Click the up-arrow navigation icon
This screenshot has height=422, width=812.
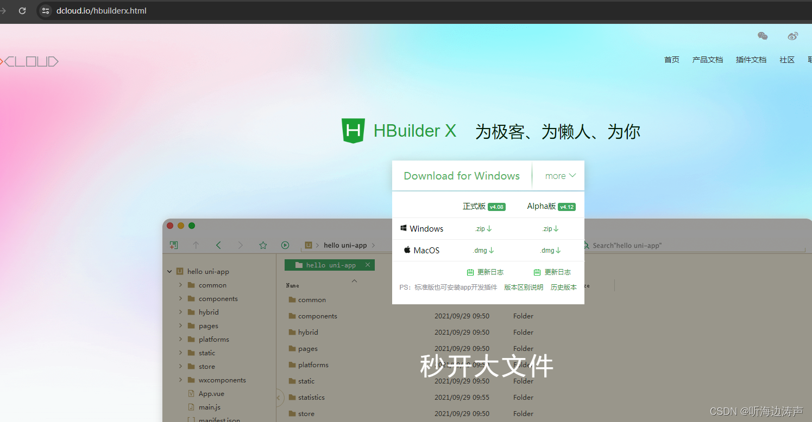pyautogui.click(x=196, y=245)
